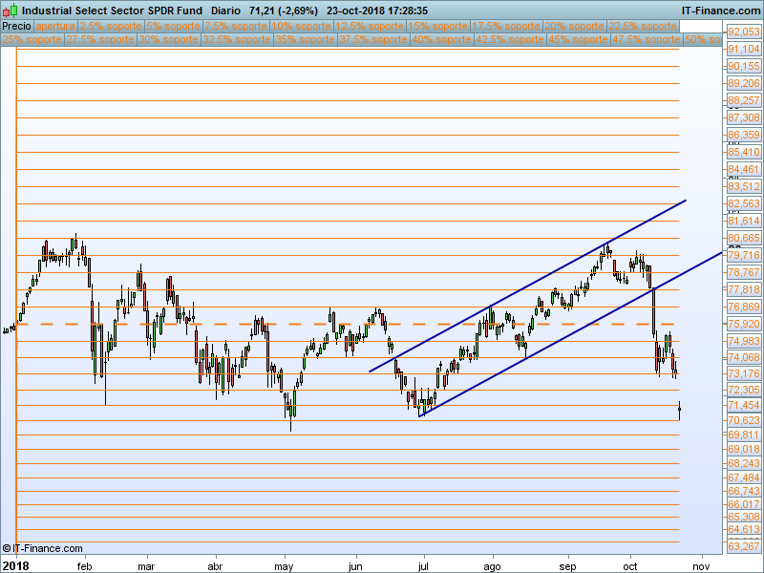
Task: Open the 5% soporte label
Action: click(x=173, y=26)
